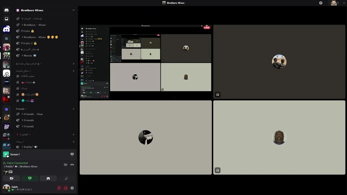Expand the اعراض مهمة و خاصة category
The image size is (347, 195).
29,64
